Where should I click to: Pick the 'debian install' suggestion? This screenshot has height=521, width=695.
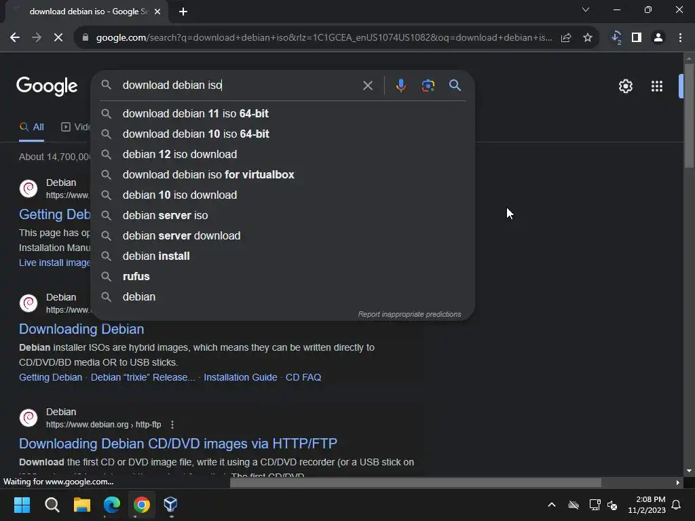(x=282, y=256)
